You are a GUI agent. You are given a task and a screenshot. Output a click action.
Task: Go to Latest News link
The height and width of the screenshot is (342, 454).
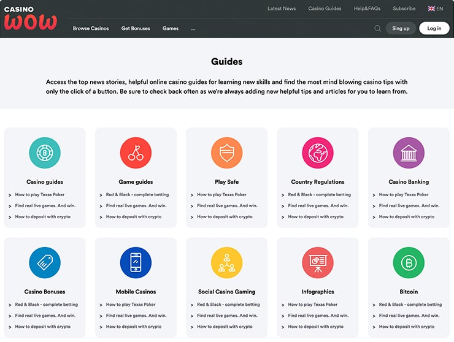[282, 9]
